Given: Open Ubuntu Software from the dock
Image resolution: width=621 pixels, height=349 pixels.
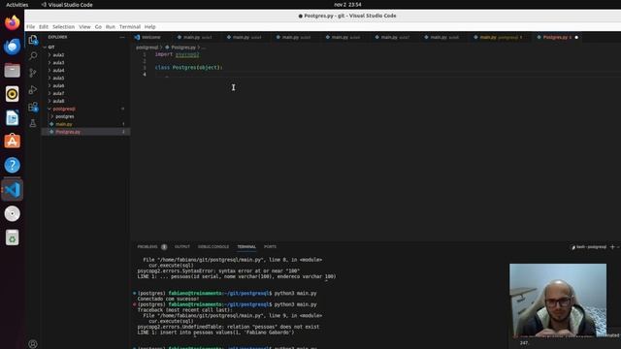Looking at the screenshot, I should (x=13, y=142).
